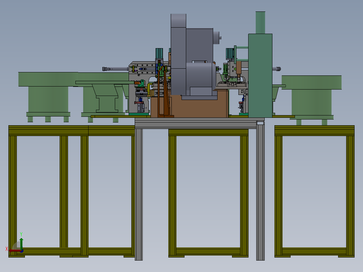This screenshot has height=272, width=363.
Task: Select the left gray aluminum table leg
Action: click(x=139, y=195)
